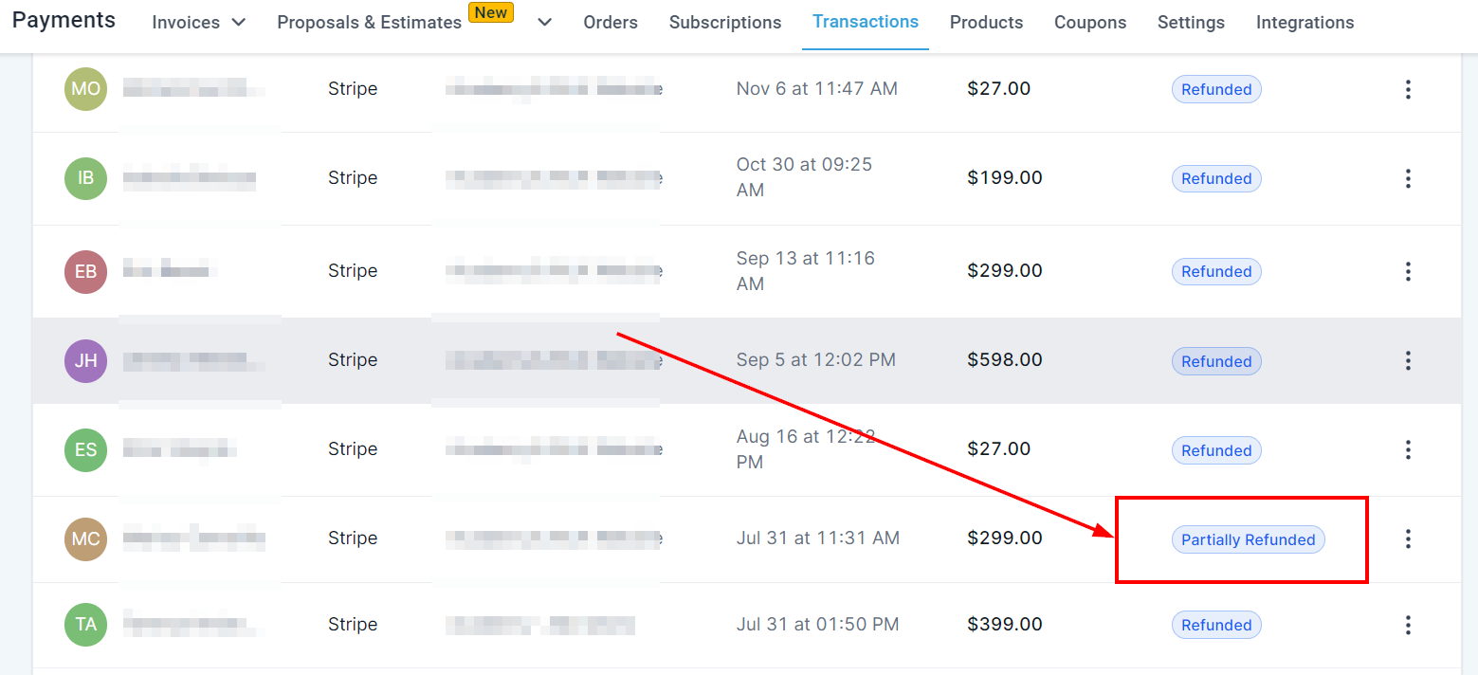Open three-dot menu for $399.00 transaction
Image resolution: width=1478 pixels, height=675 pixels.
1408,625
